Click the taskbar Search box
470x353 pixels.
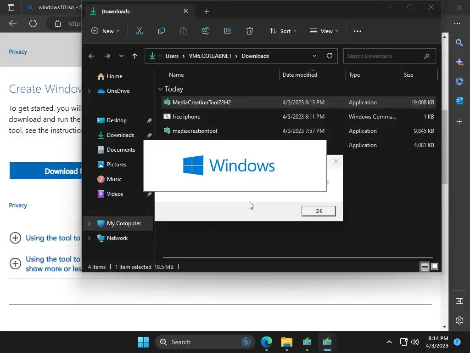[205, 342]
